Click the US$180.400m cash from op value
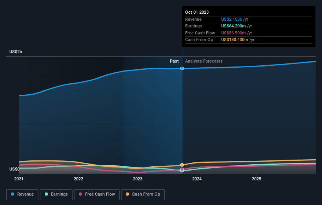Screen dimensions: 322x205 click(235, 40)
